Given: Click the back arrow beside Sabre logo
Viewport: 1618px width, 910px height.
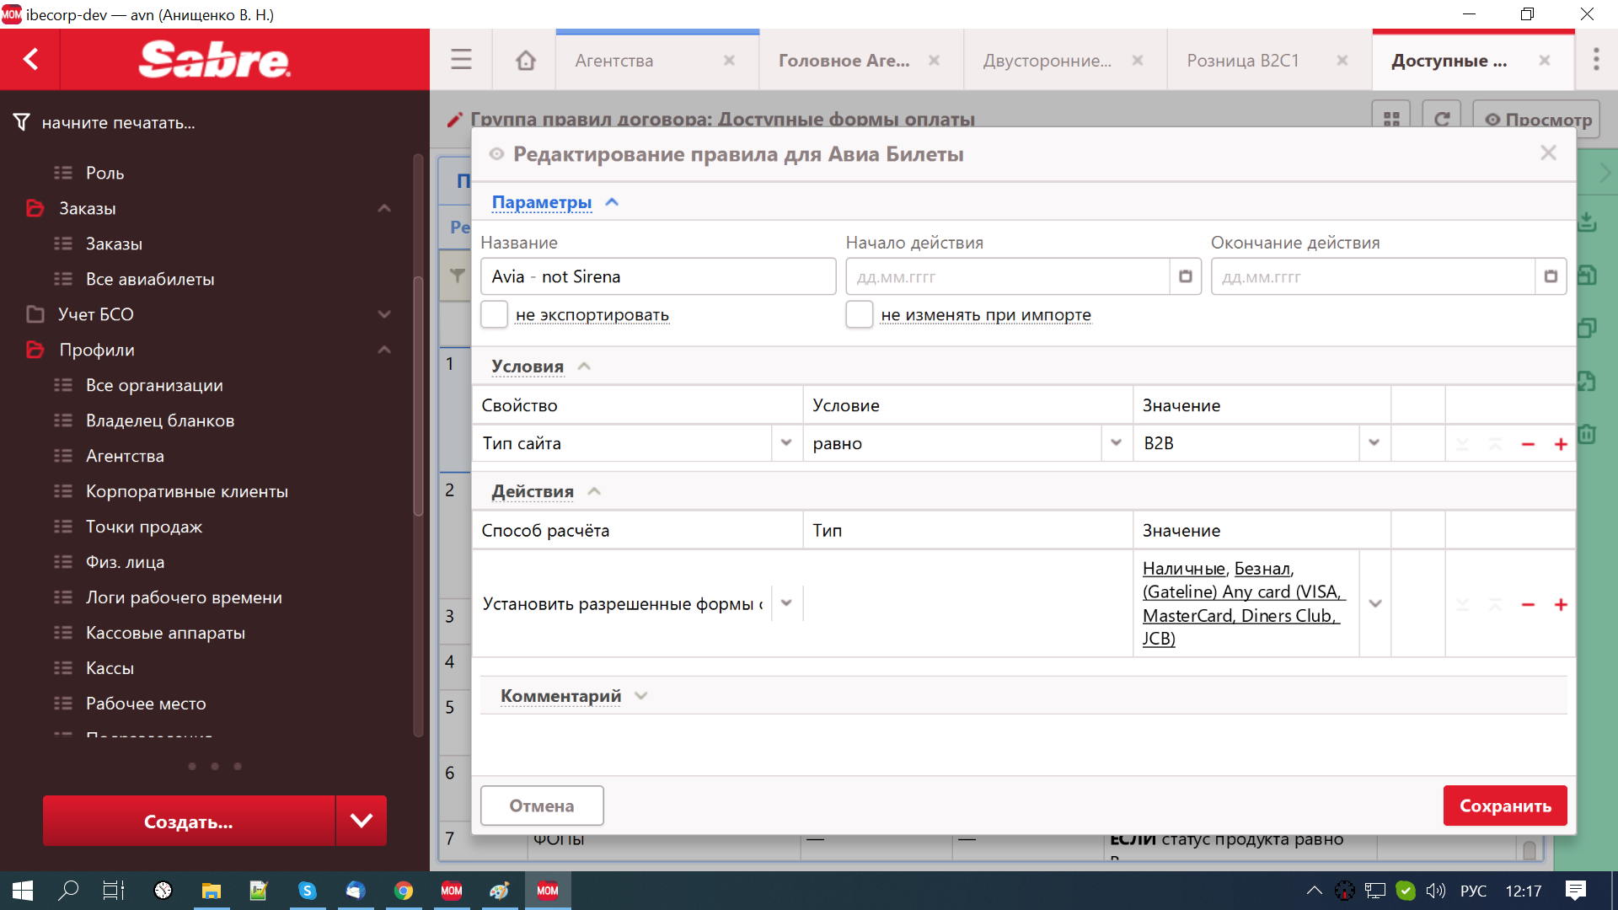Looking at the screenshot, I should click(x=31, y=59).
